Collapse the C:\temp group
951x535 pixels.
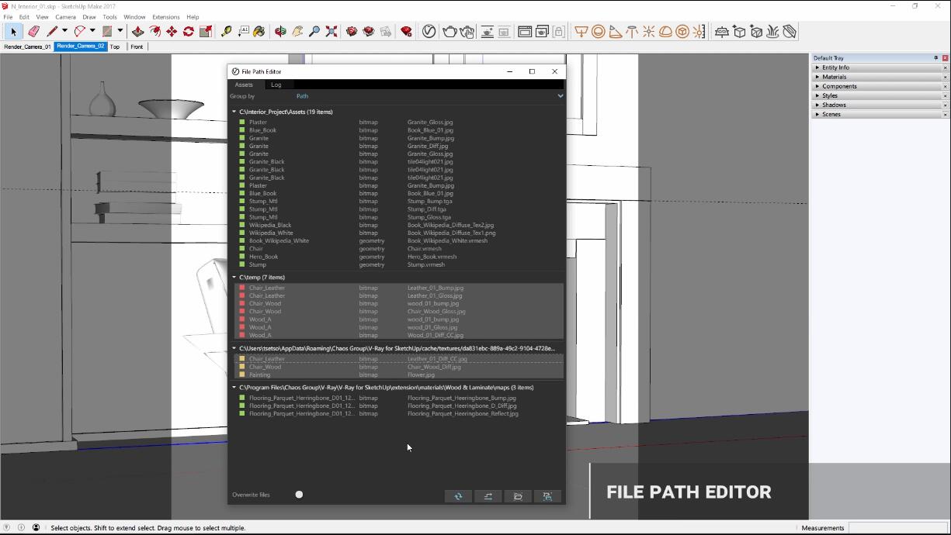(234, 278)
